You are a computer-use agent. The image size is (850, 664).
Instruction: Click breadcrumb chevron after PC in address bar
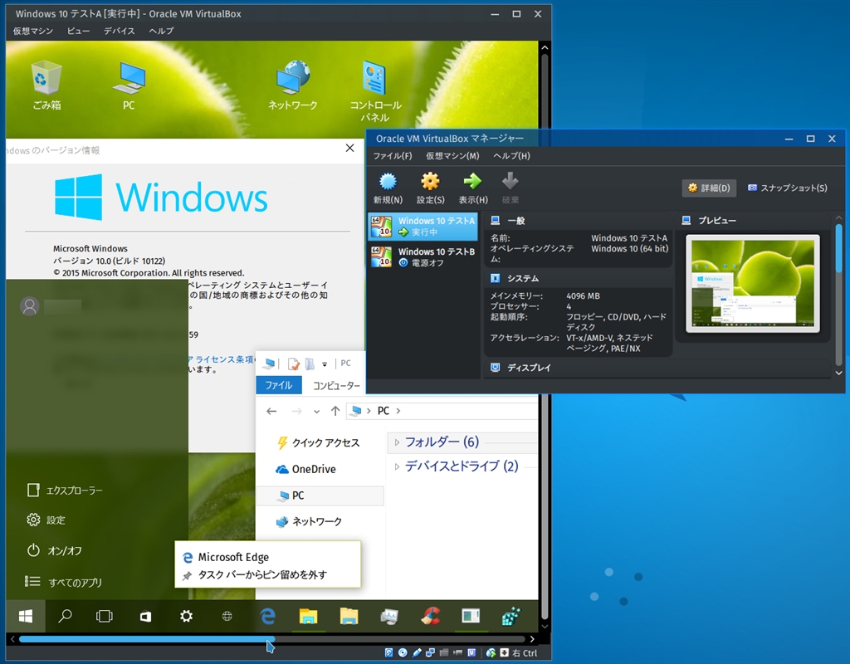tap(398, 411)
